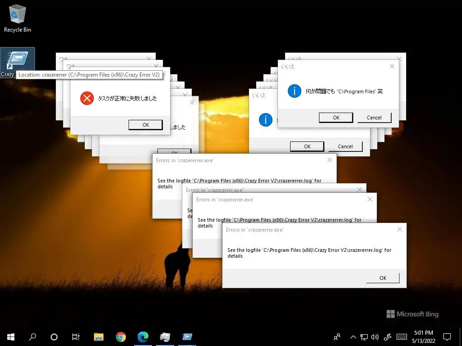Close the frontmost 'Errors in crazererrer.exe' dialog
This screenshot has width=462, height=346.
[x=400, y=229]
